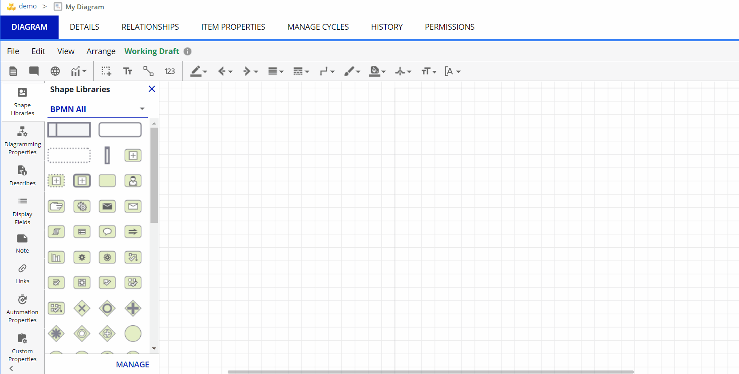Select the parallel gateway plus shape
The height and width of the screenshot is (374, 739).
[133, 308]
